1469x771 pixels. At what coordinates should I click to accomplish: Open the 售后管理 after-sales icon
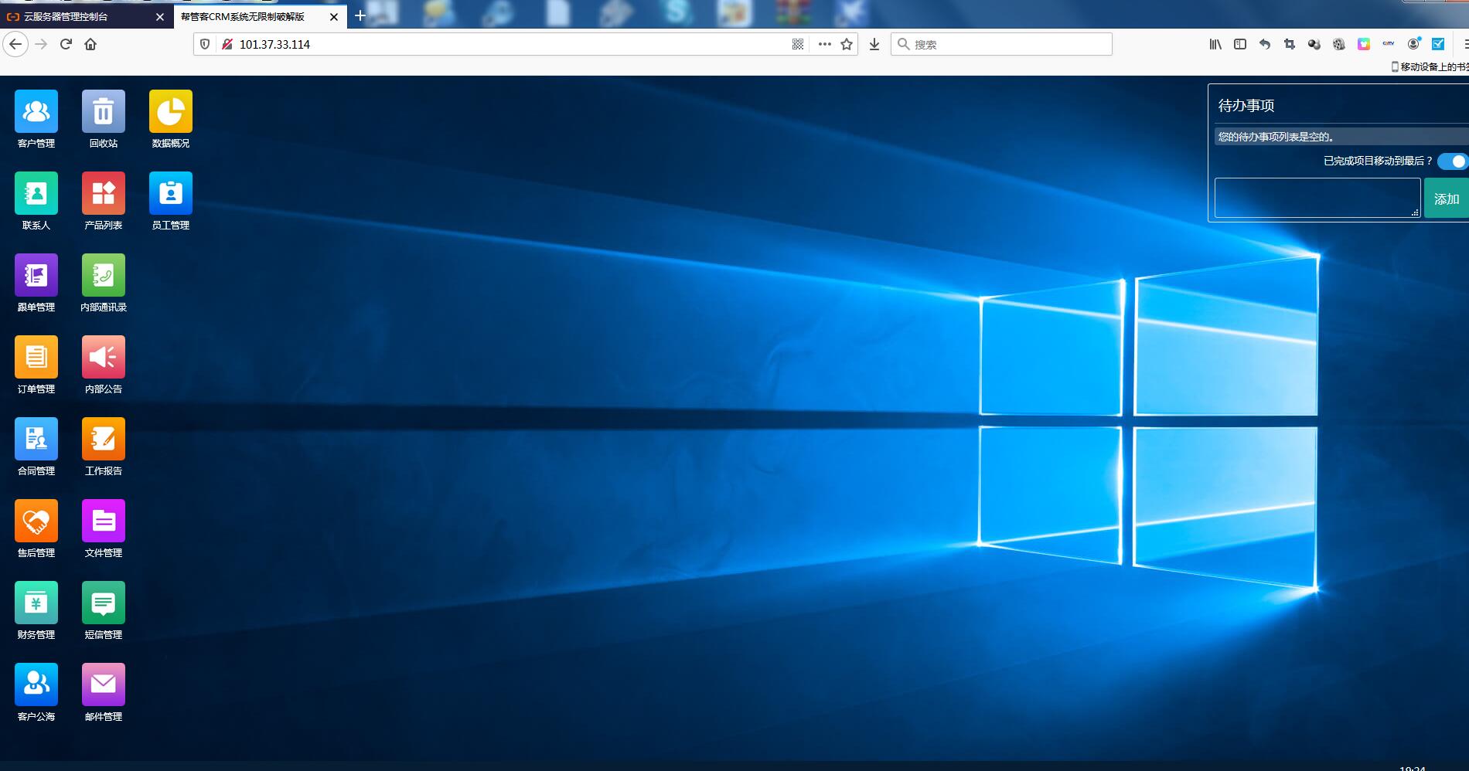tap(36, 521)
